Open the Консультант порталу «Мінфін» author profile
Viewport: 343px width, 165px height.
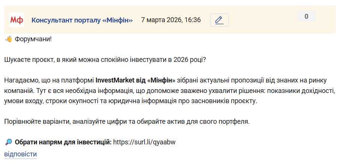82,20
